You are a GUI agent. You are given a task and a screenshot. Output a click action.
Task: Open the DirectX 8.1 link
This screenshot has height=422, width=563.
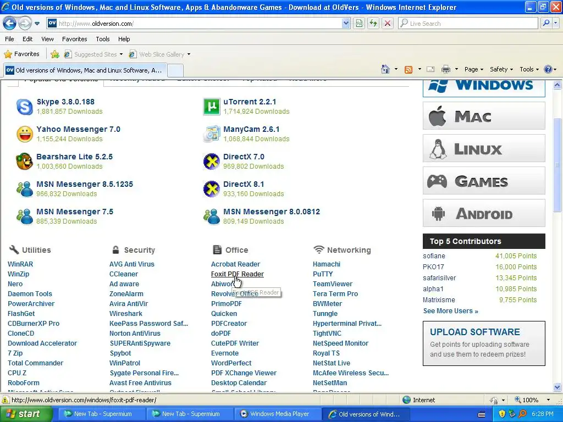244,184
